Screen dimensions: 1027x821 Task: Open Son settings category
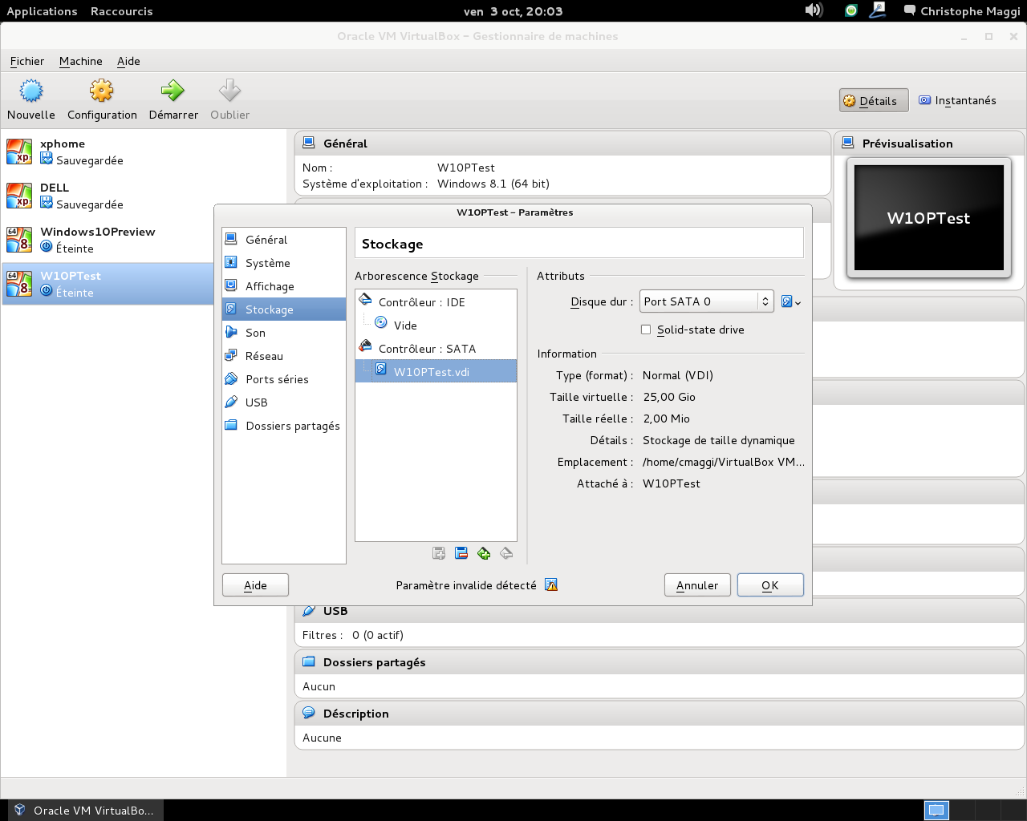pos(284,333)
